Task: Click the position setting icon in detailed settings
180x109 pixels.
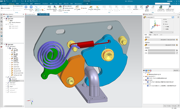Action: click(x=177, y=50)
